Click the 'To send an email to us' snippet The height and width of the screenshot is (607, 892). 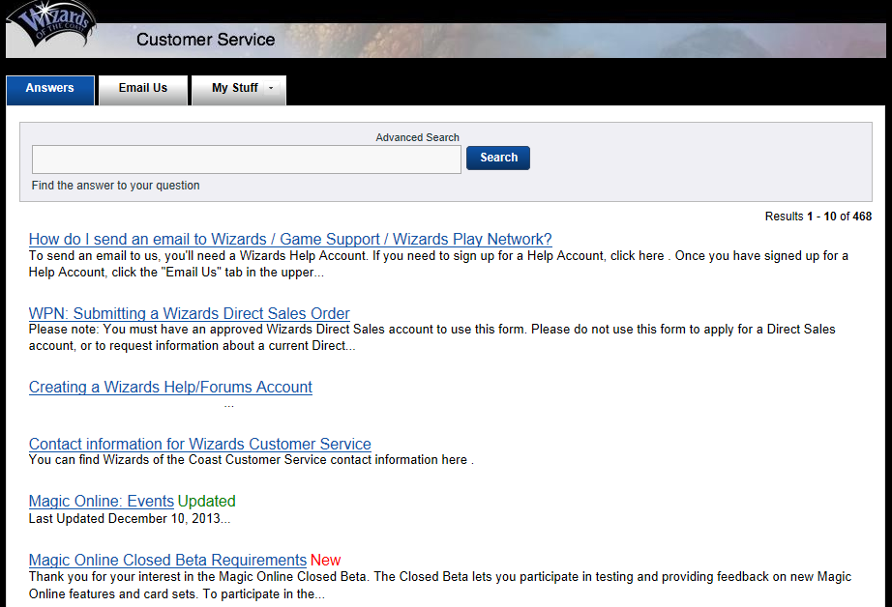(438, 264)
